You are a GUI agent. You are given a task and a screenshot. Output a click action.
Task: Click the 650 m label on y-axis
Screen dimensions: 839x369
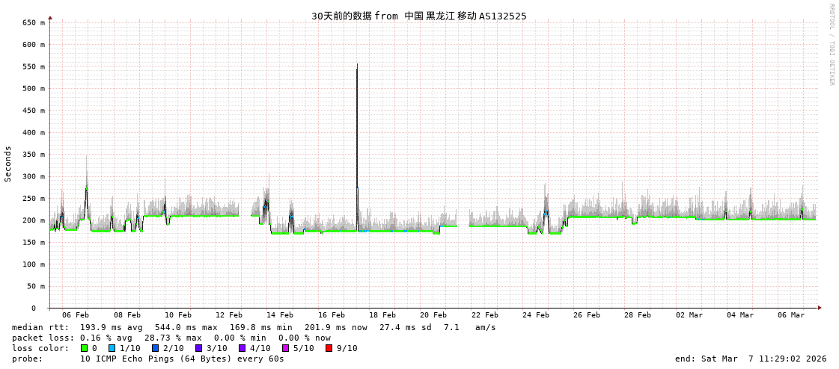[33, 23]
